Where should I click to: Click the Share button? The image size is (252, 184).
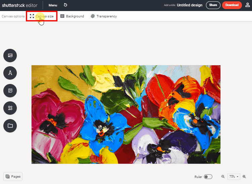point(213,5)
